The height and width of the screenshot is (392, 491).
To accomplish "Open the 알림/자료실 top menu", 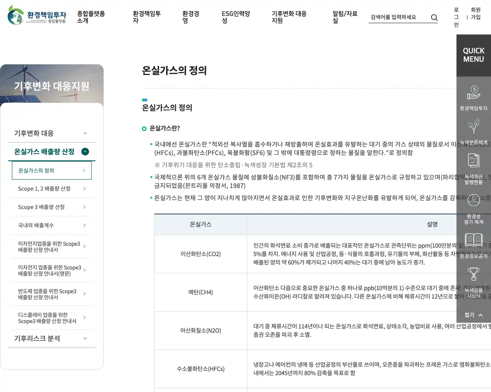I will pyautogui.click(x=344, y=17).
